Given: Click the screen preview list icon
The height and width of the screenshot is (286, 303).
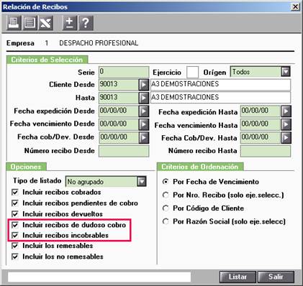Looking at the screenshot, I should [x=30, y=23].
